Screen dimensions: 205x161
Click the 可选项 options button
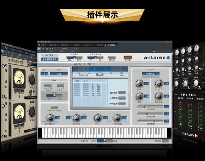(x=112, y=57)
